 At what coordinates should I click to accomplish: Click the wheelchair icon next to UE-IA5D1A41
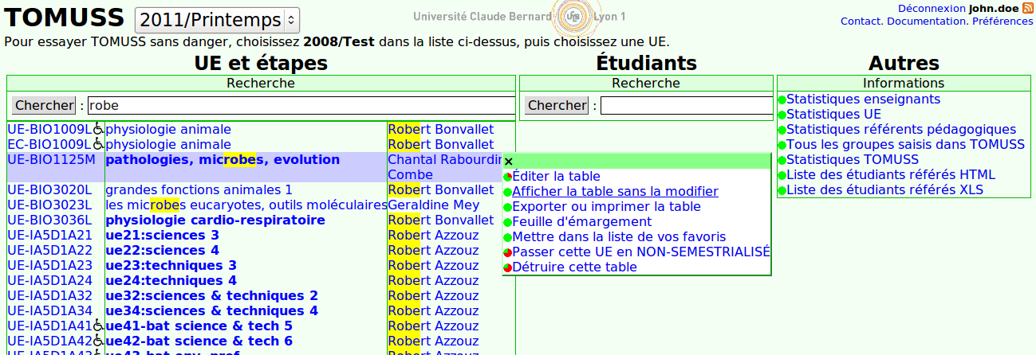(99, 326)
